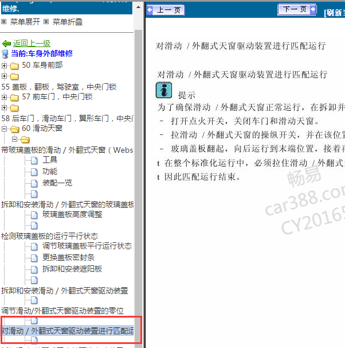This screenshot has height=348, width=345.
Task: Select tree item 60 滑动天窗
Action: [42, 128]
